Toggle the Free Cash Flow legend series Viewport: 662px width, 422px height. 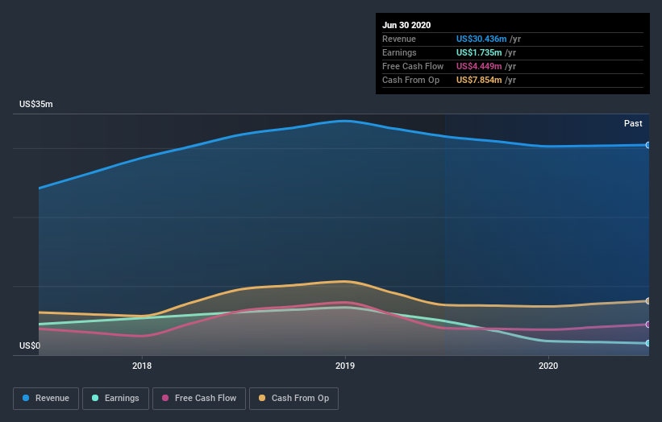click(199, 399)
